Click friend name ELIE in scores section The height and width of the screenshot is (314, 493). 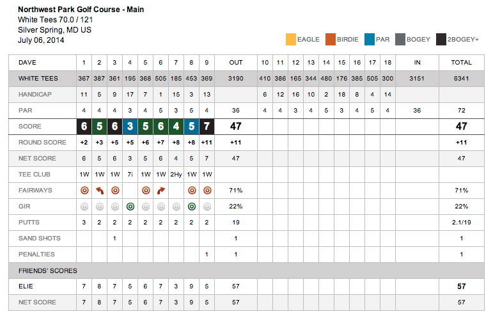[x=26, y=287]
